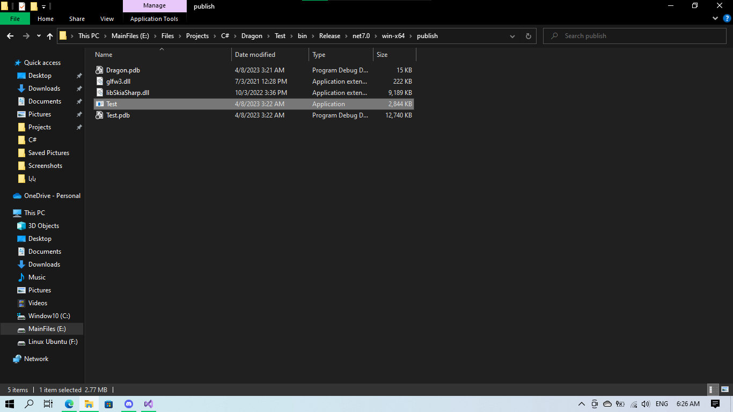
Task: Open pinned Pictures under Quick access
Action: [x=40, y=114]
